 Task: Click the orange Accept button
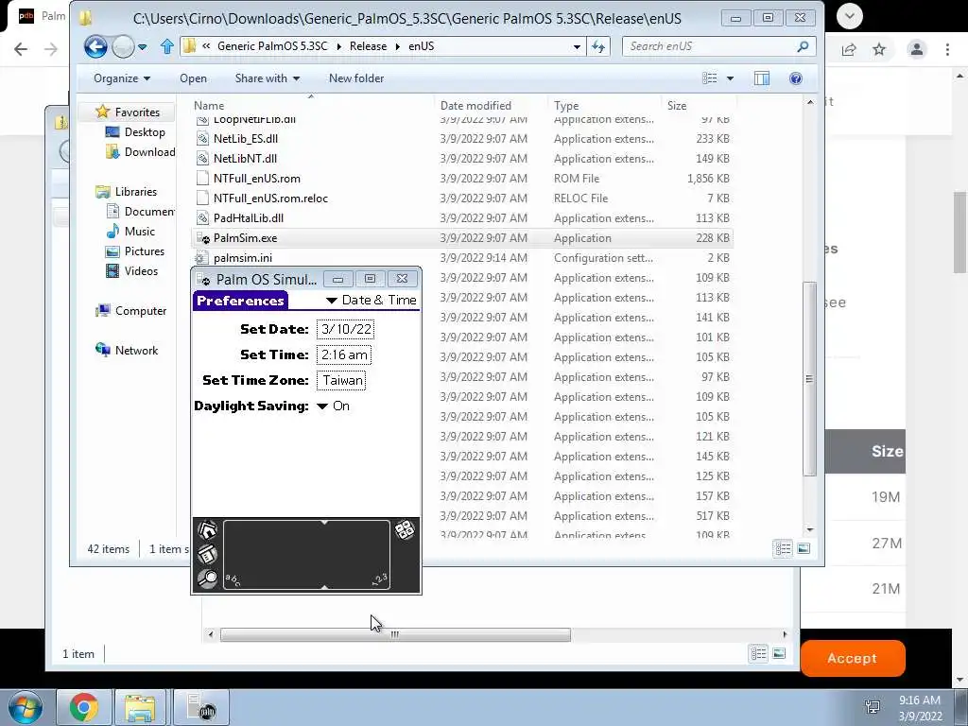853,658
